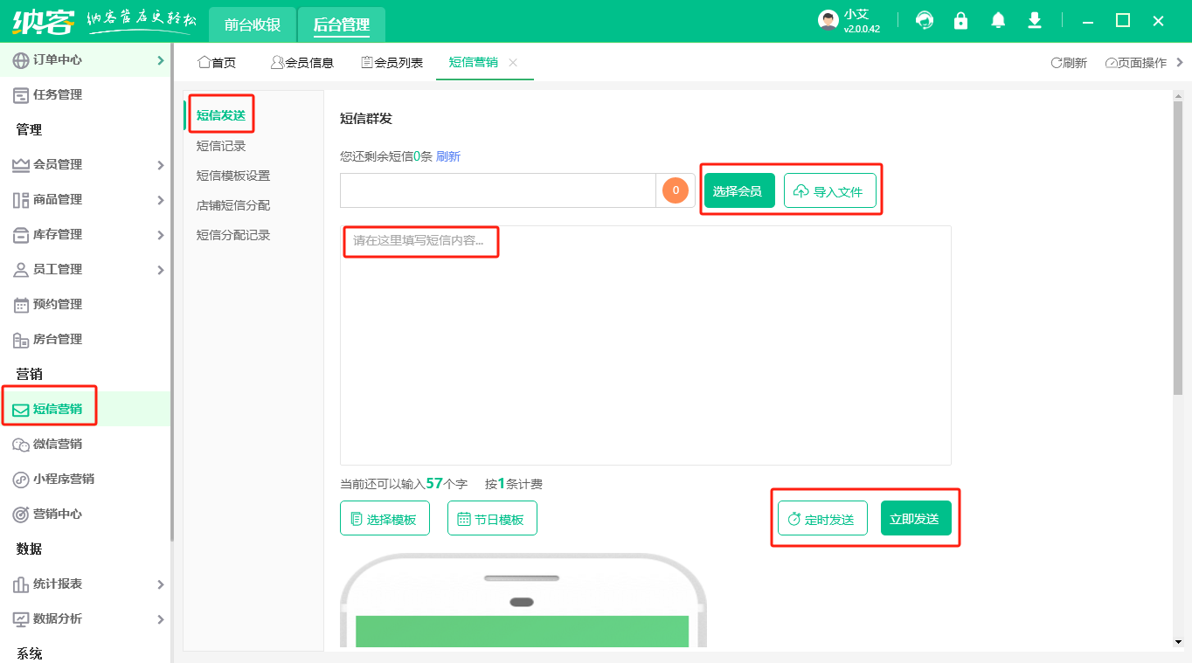
Task: Click the lock icon in the top bar
Action: (x=960, y=19)
